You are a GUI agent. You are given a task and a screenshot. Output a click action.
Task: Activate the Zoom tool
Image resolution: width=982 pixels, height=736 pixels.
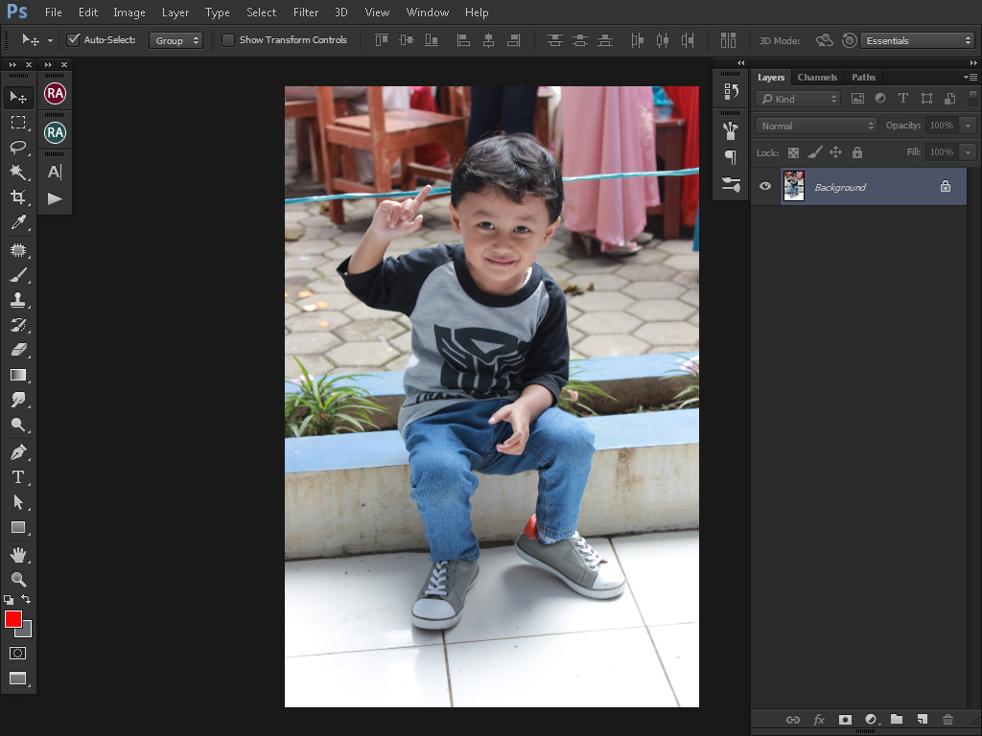click(x=17, y=579)
